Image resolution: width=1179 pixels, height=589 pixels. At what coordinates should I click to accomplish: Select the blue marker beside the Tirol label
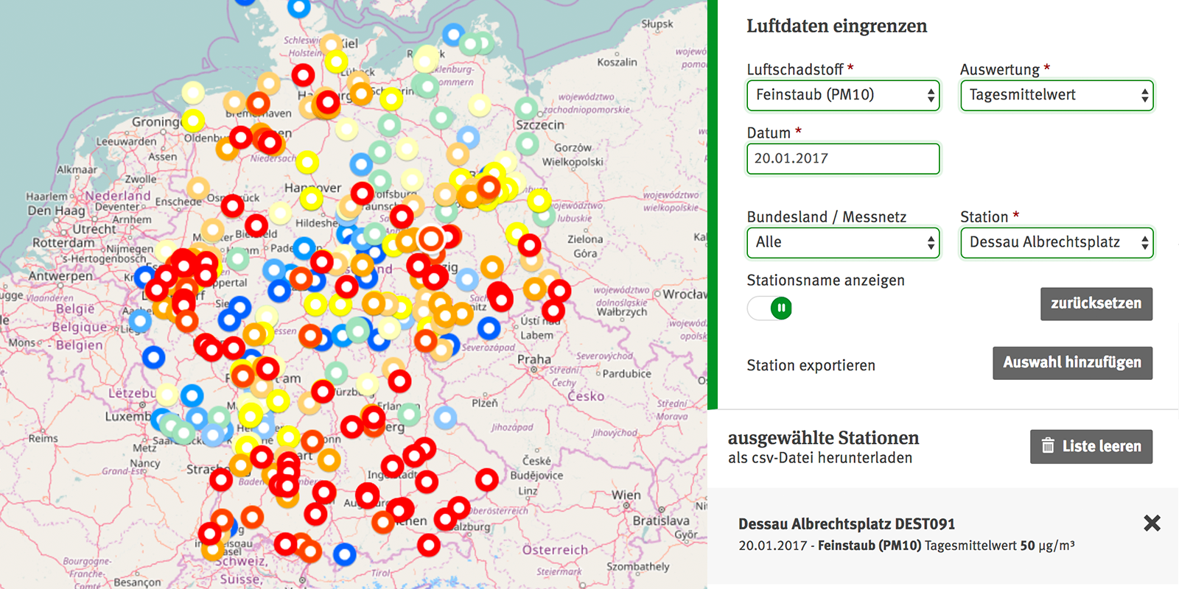coord(344,554)
